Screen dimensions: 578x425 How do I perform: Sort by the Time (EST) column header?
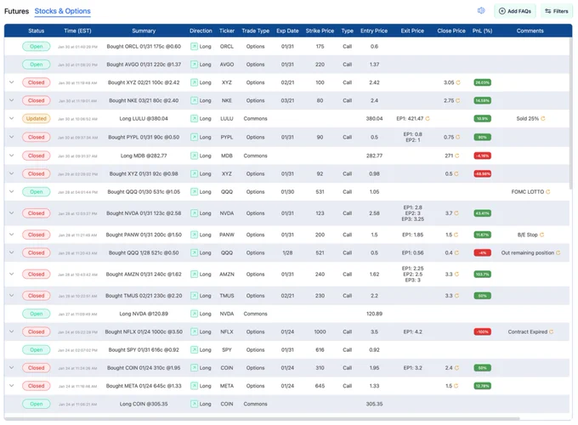(x=77, y=31)
